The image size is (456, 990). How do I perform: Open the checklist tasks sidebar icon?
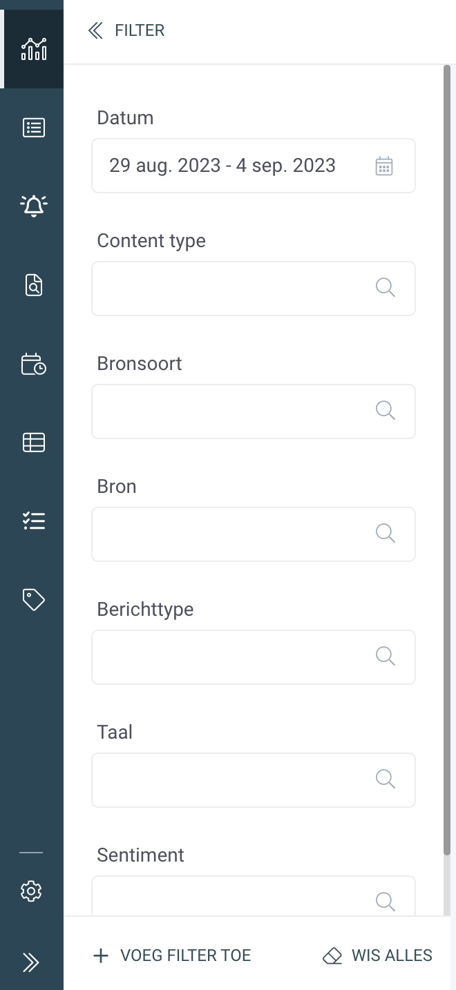tap(33, 521)
